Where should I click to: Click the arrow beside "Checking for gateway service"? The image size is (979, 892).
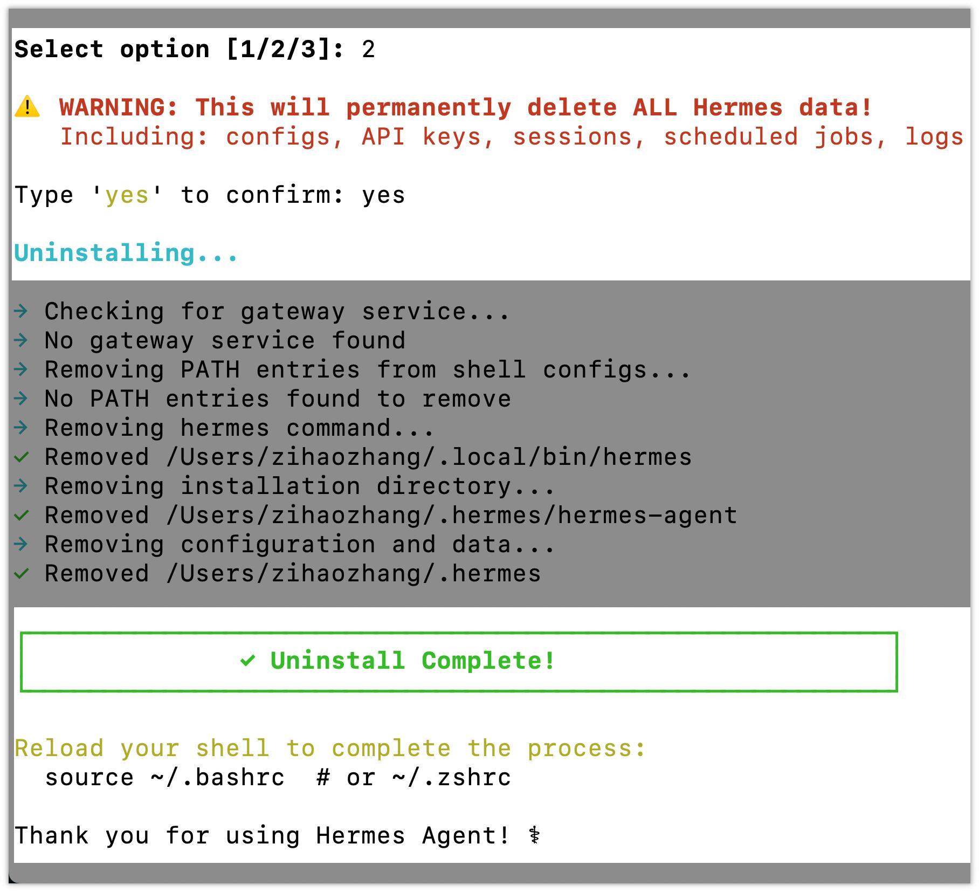[x=21, y=311]
